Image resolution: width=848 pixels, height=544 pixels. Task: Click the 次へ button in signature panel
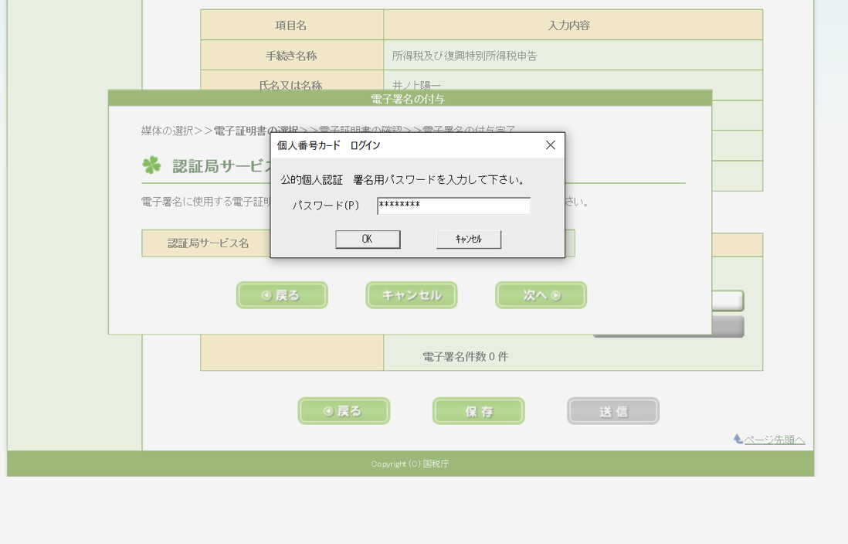[x=541, y=295]
